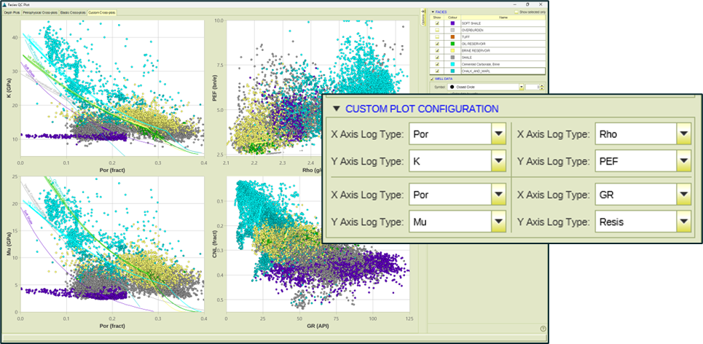This screenshot has width=703, height=344.
Task: Check Show for TUFF facies
Action: point(437,36)
